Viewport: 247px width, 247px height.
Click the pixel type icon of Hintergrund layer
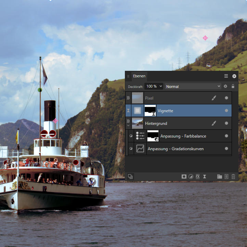[128, 121]
